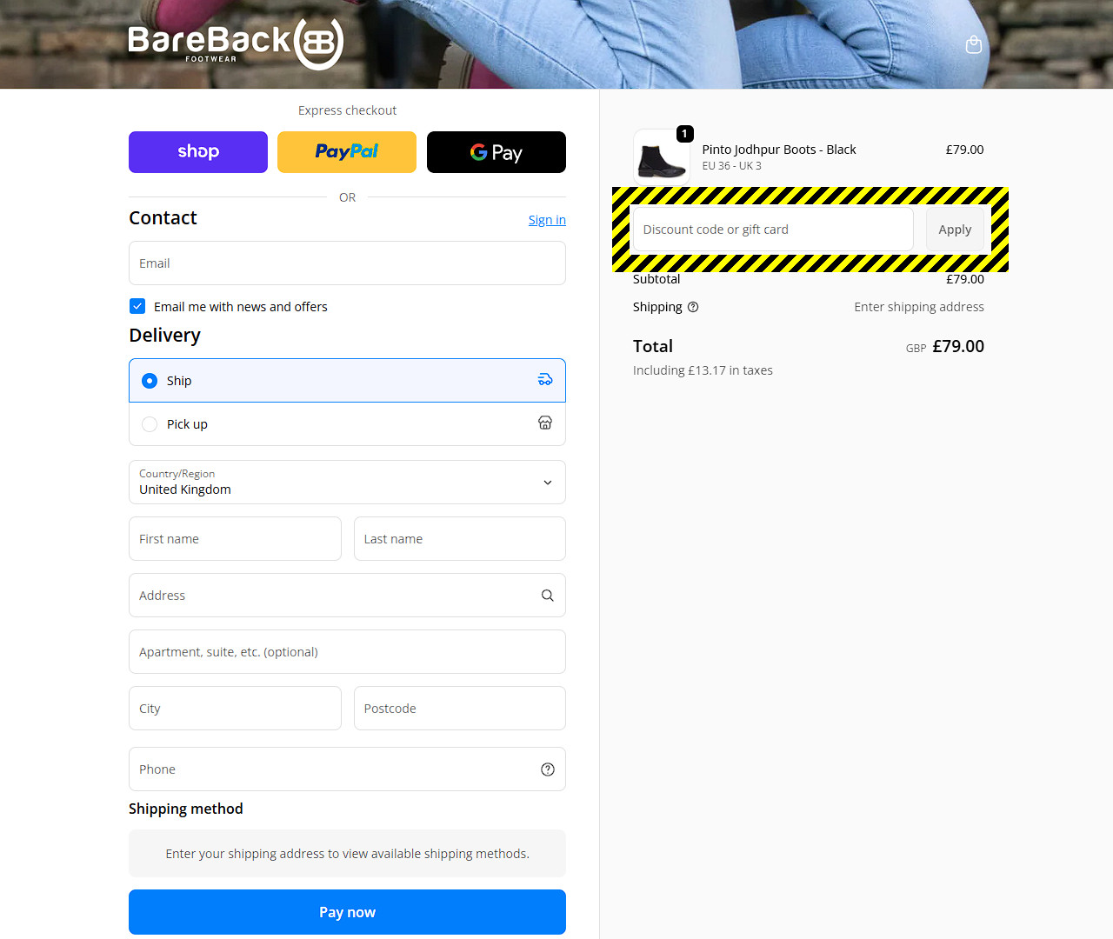The height and width of the screenshot is (939, 1113).
Task: Click the phone field help icon
Action: pyautogui.click(x=548, y=769)
